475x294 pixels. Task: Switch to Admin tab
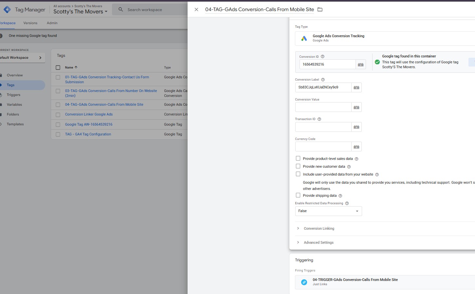(x=52, y=23)
